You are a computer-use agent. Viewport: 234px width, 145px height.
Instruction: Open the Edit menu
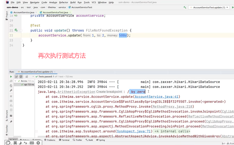click(x=18, y=2)
